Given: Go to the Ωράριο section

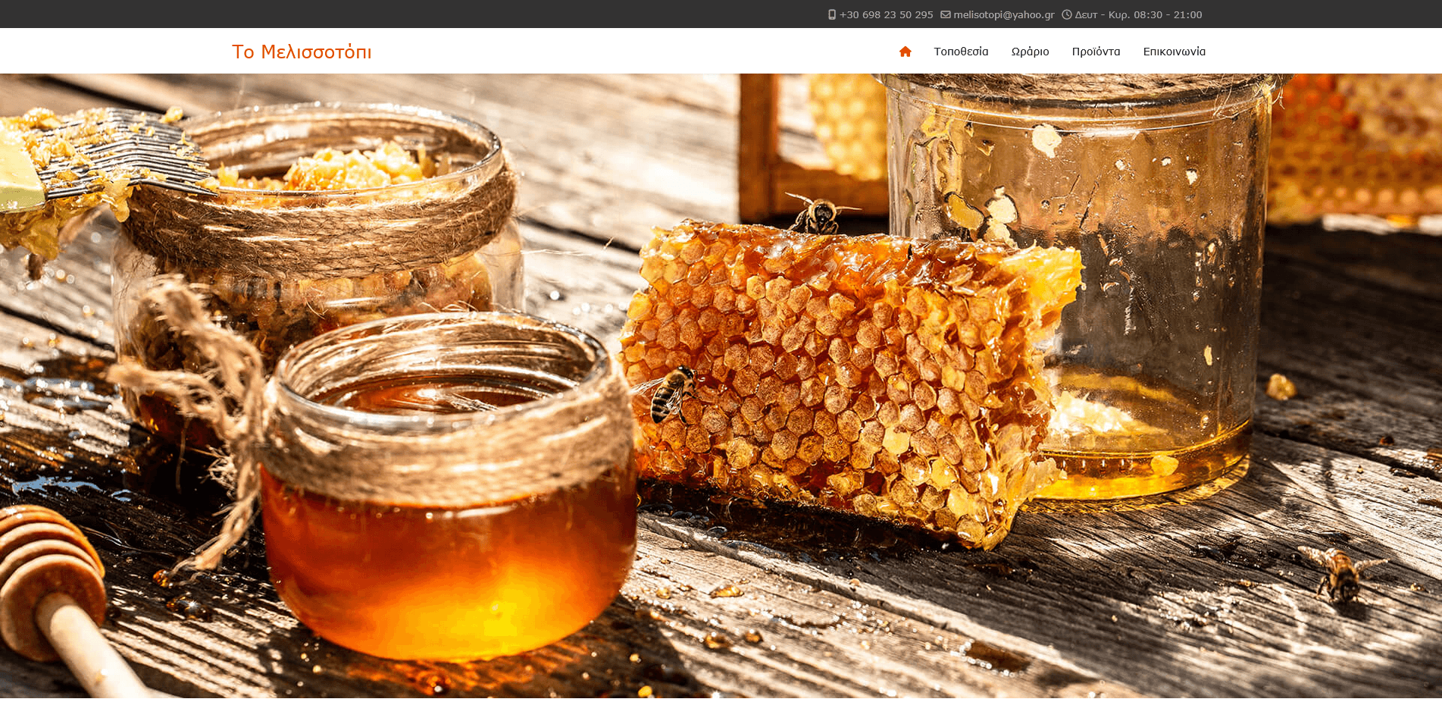Looking at the screenshot, I should (1030, 52).
